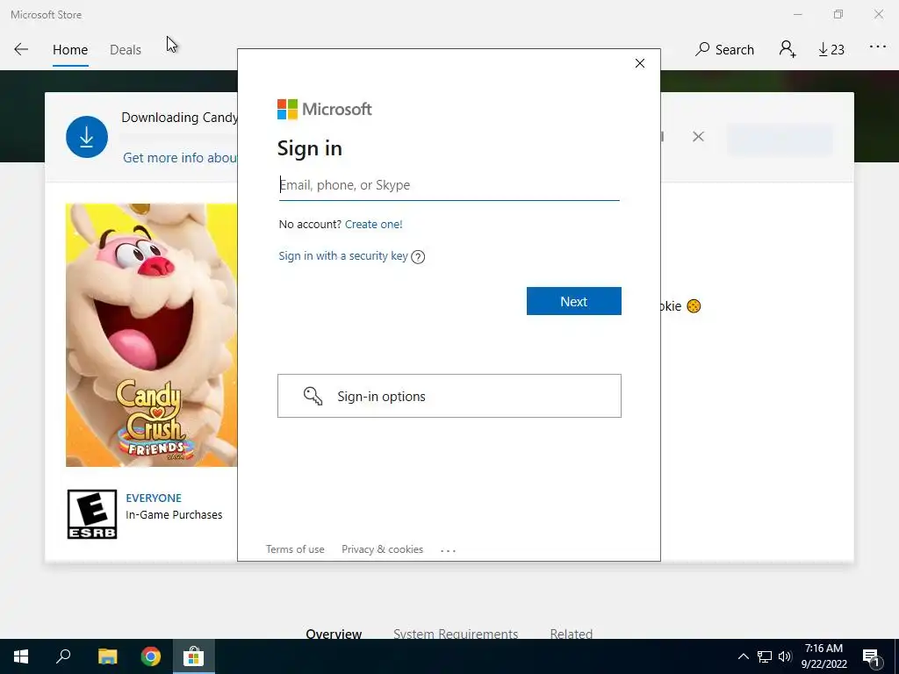Open the See more three-dot menu

[x=878, y=47]
